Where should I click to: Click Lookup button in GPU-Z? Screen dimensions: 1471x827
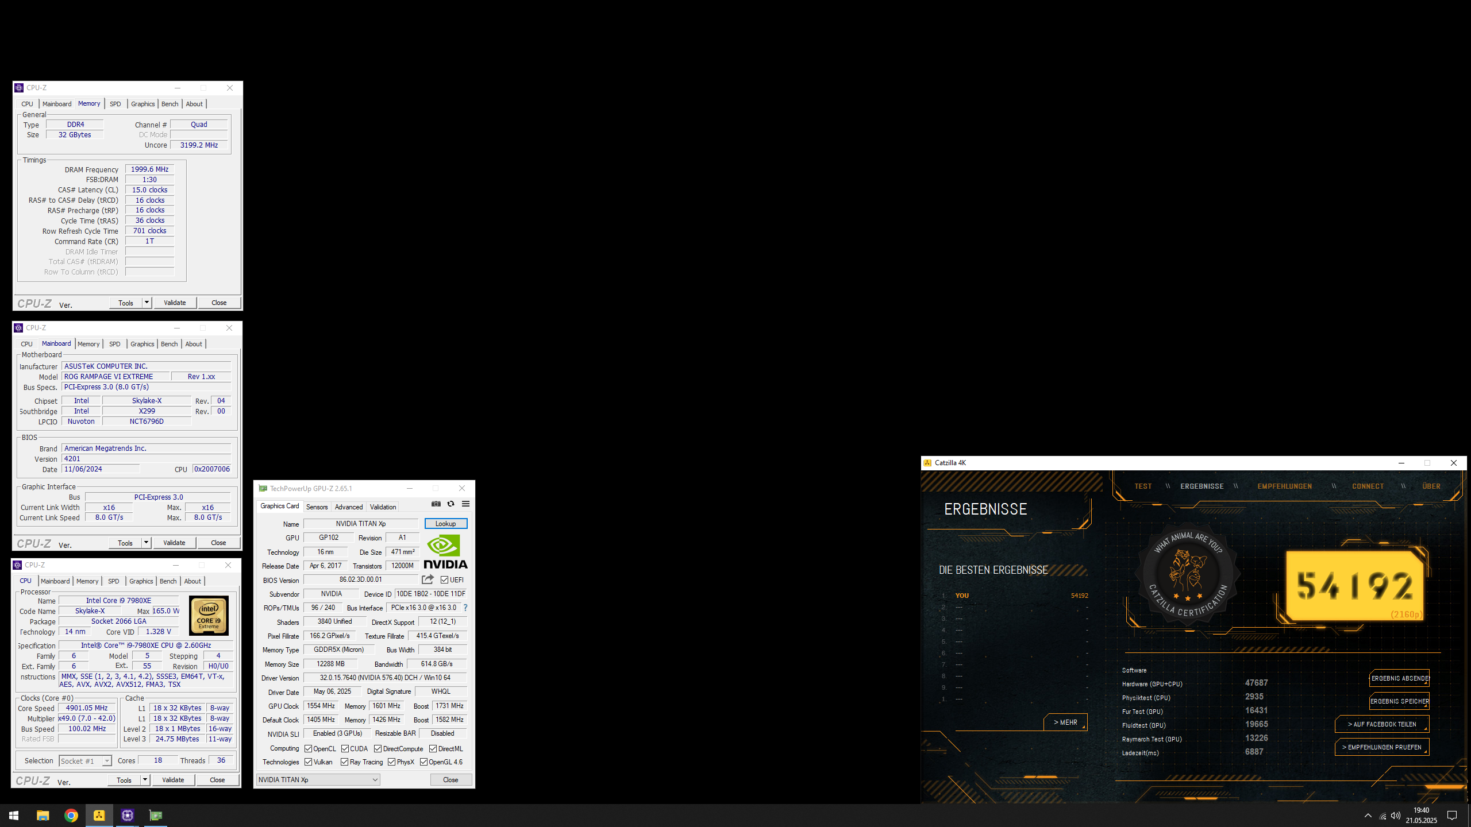click(x=446, y=524)
